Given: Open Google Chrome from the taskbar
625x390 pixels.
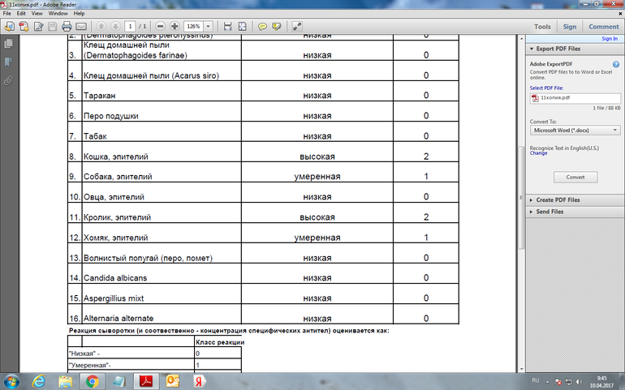Looking at the screenshot, I should (x=93, y=380).
